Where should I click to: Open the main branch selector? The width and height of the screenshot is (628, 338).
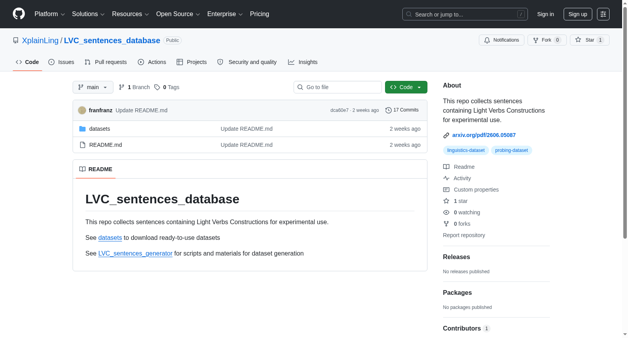(93, 87)
